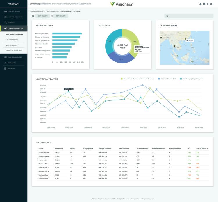Click chart point labeled 02h 05m 18s
The height and width of the screenshot is (202, 218).
(69, 91)
